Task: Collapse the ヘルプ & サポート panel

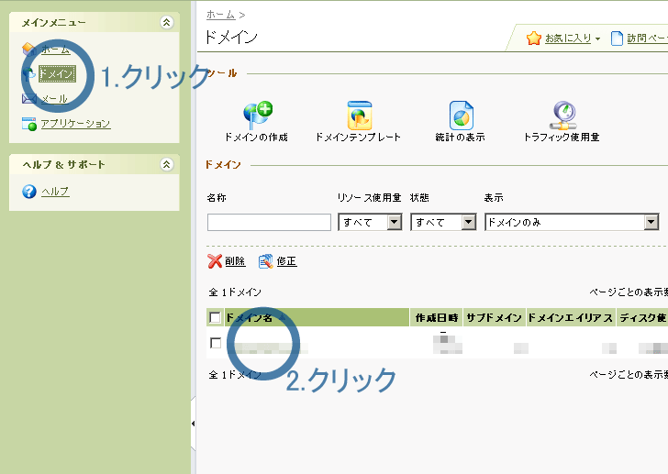Action: coord(167,164)
